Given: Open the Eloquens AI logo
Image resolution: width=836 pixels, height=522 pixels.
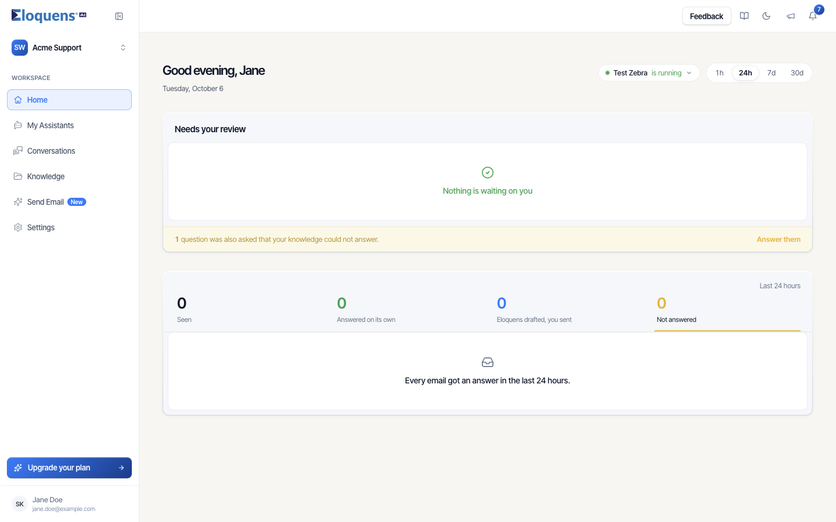Looking at the screenshot, I should pyautogui.click(x=49, y=16).
